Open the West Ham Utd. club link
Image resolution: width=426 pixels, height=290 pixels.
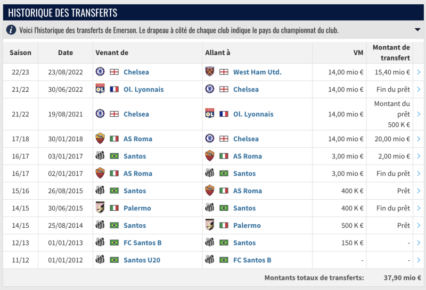coord(257,72)
